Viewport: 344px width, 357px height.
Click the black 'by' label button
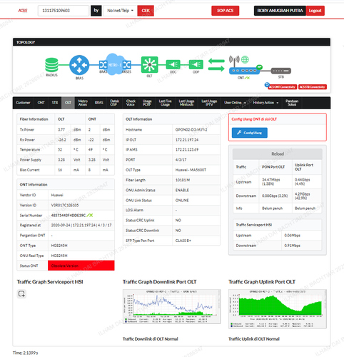click(x=96, y=11)
